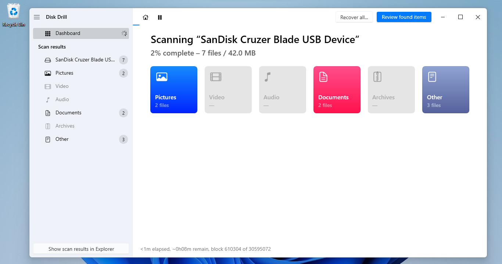Click the SanDisk drive icon in sidebar

coord(48,60)
